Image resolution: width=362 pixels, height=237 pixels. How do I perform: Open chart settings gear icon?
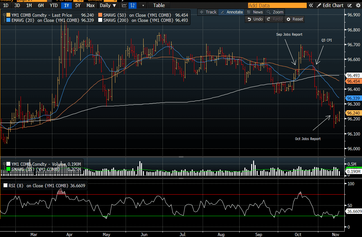coord(358,5)
